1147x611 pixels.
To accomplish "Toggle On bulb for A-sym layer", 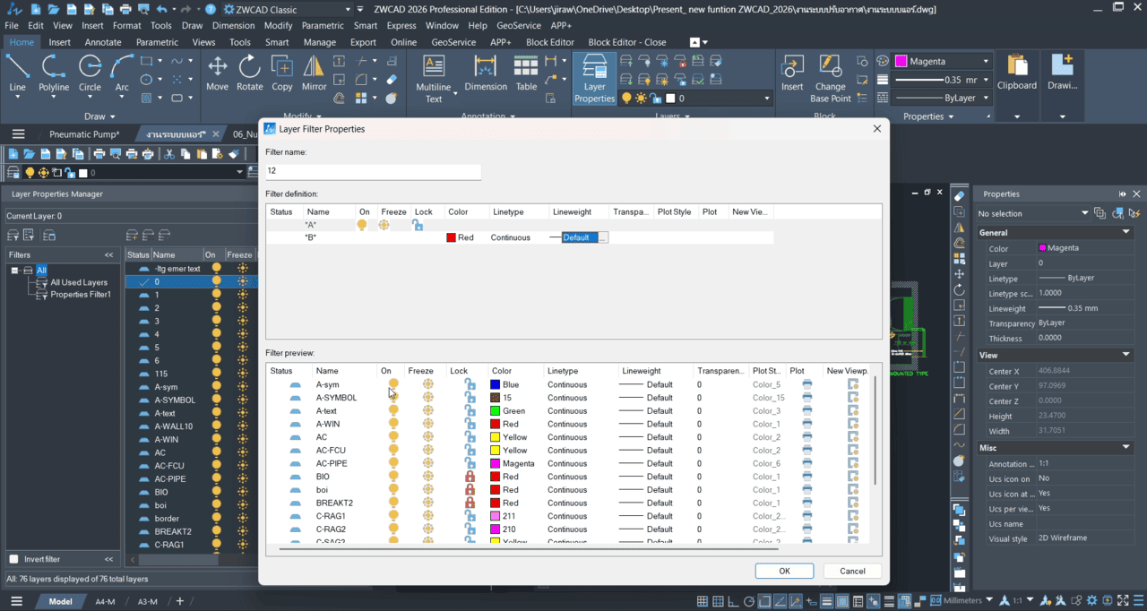I will click(392, 384).
